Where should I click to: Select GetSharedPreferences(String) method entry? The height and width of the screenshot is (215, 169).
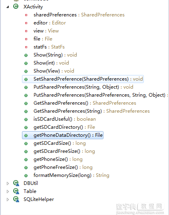[x=91, y=111]
